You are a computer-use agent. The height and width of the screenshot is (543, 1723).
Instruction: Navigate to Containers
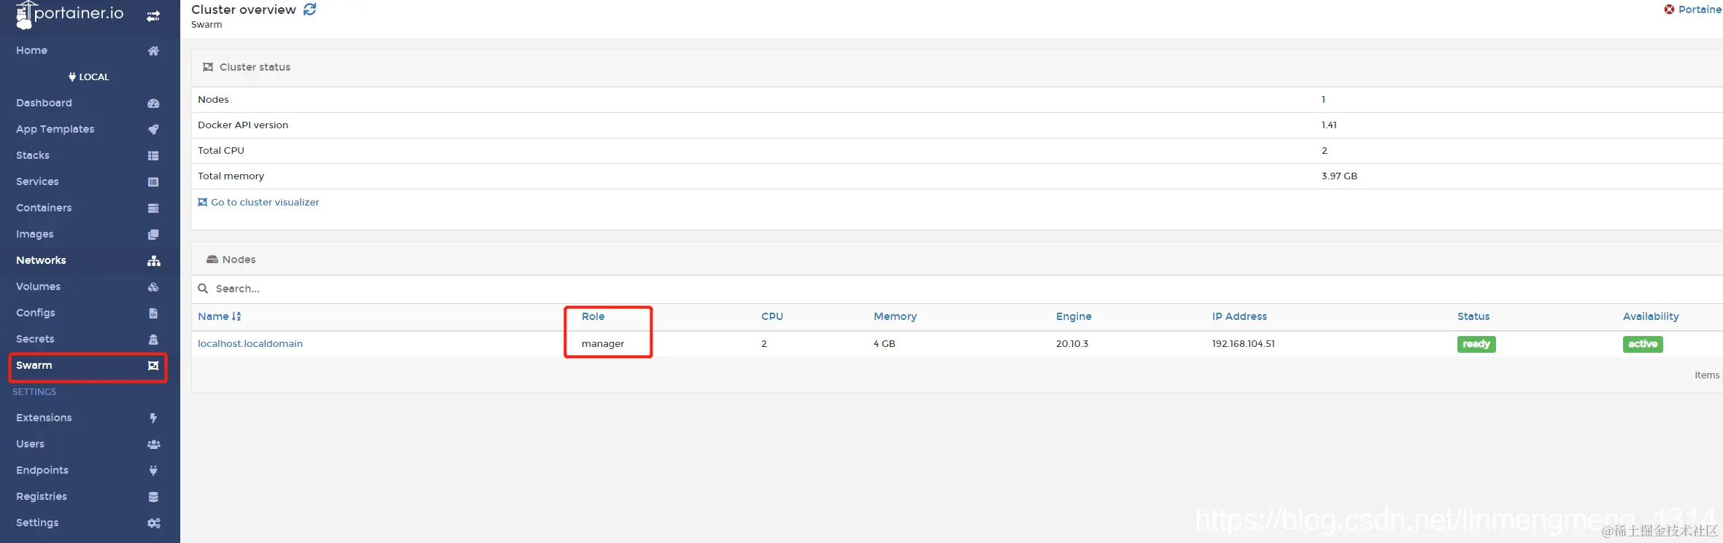pos(44,208)
